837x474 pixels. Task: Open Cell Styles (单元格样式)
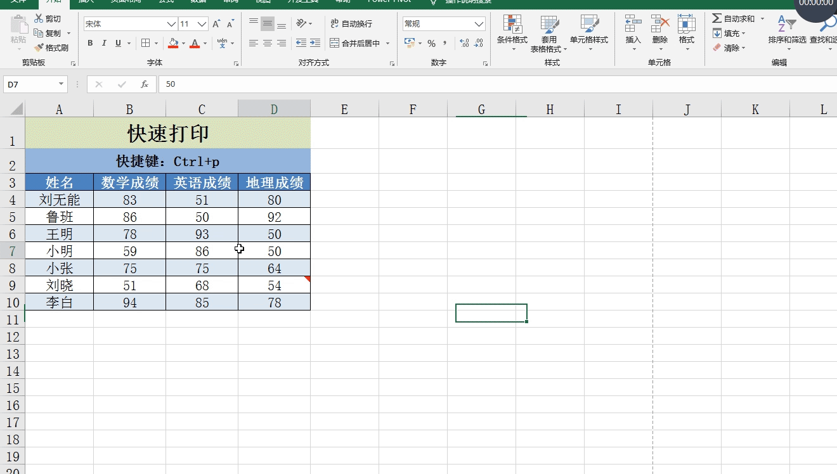[589, 33]
